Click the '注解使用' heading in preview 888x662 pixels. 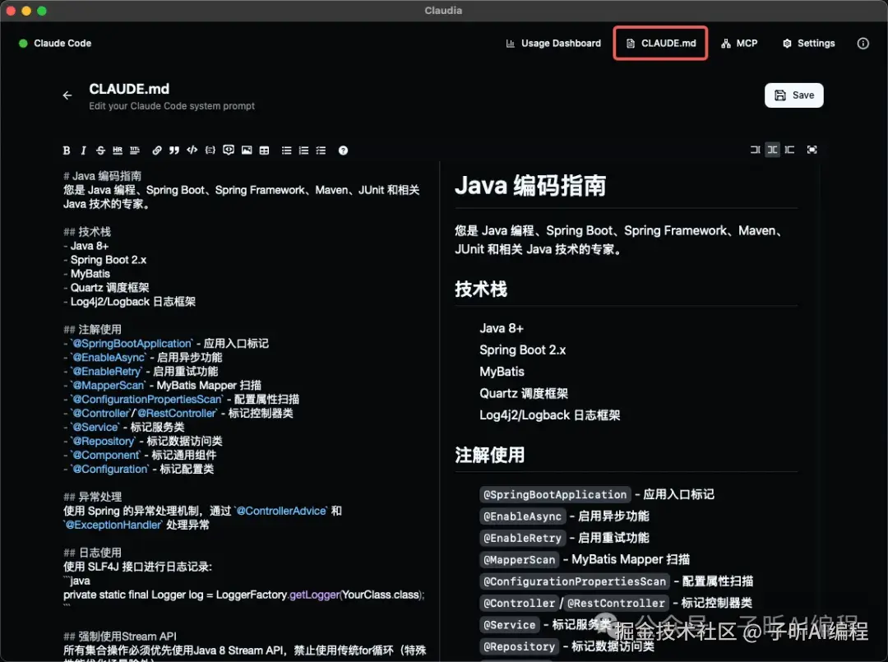pos(490,456)
